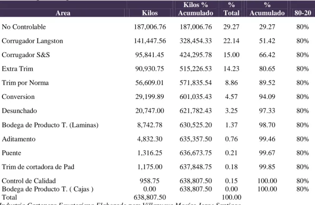
Task: Select the Kilos column header
Action: point(150,13)
